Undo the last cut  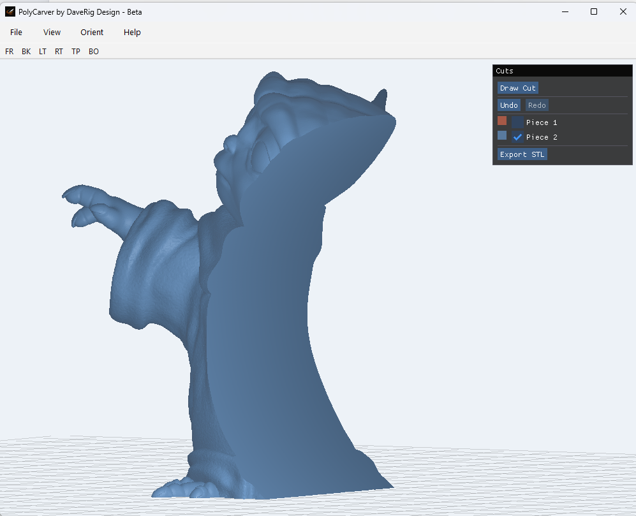[509, 105]
